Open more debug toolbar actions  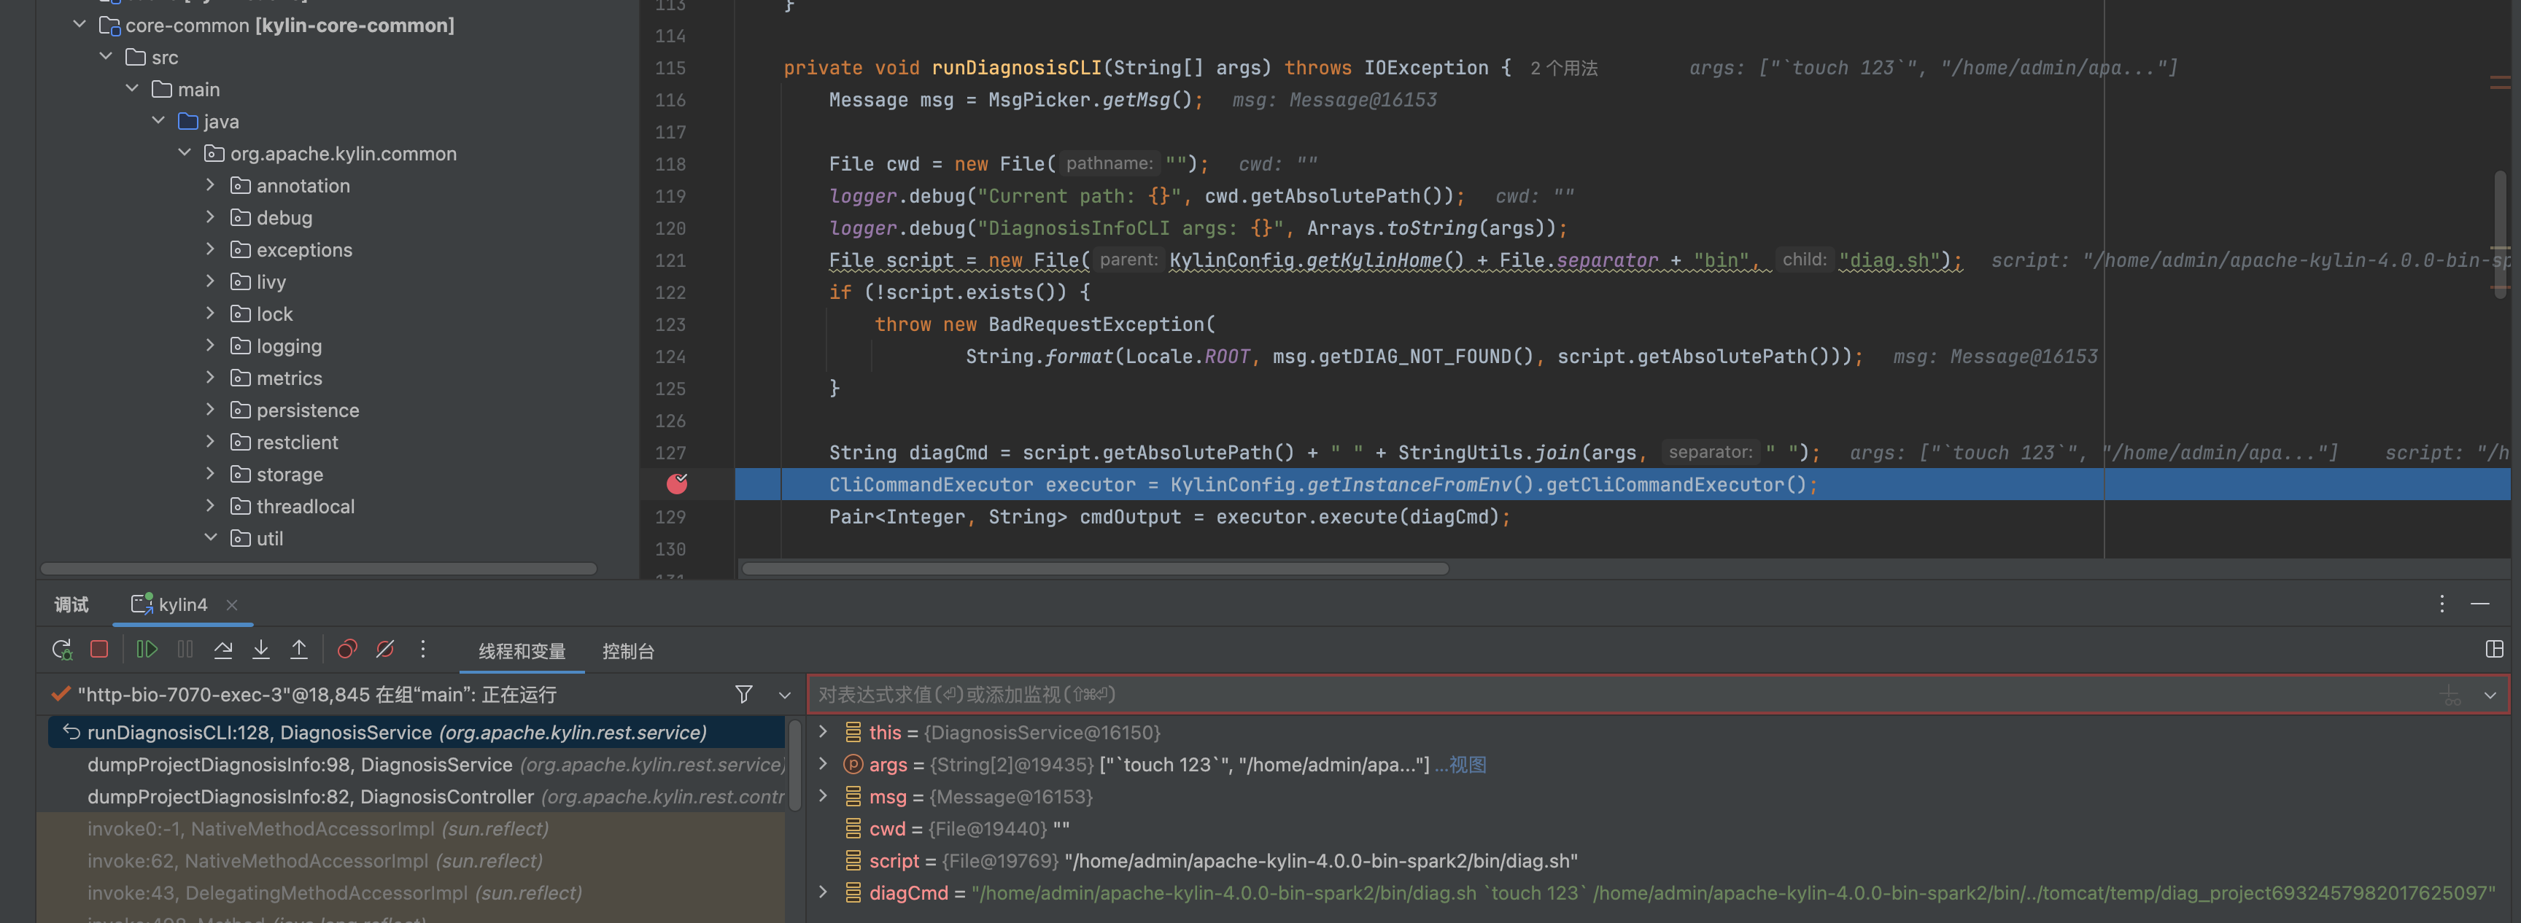423,649
